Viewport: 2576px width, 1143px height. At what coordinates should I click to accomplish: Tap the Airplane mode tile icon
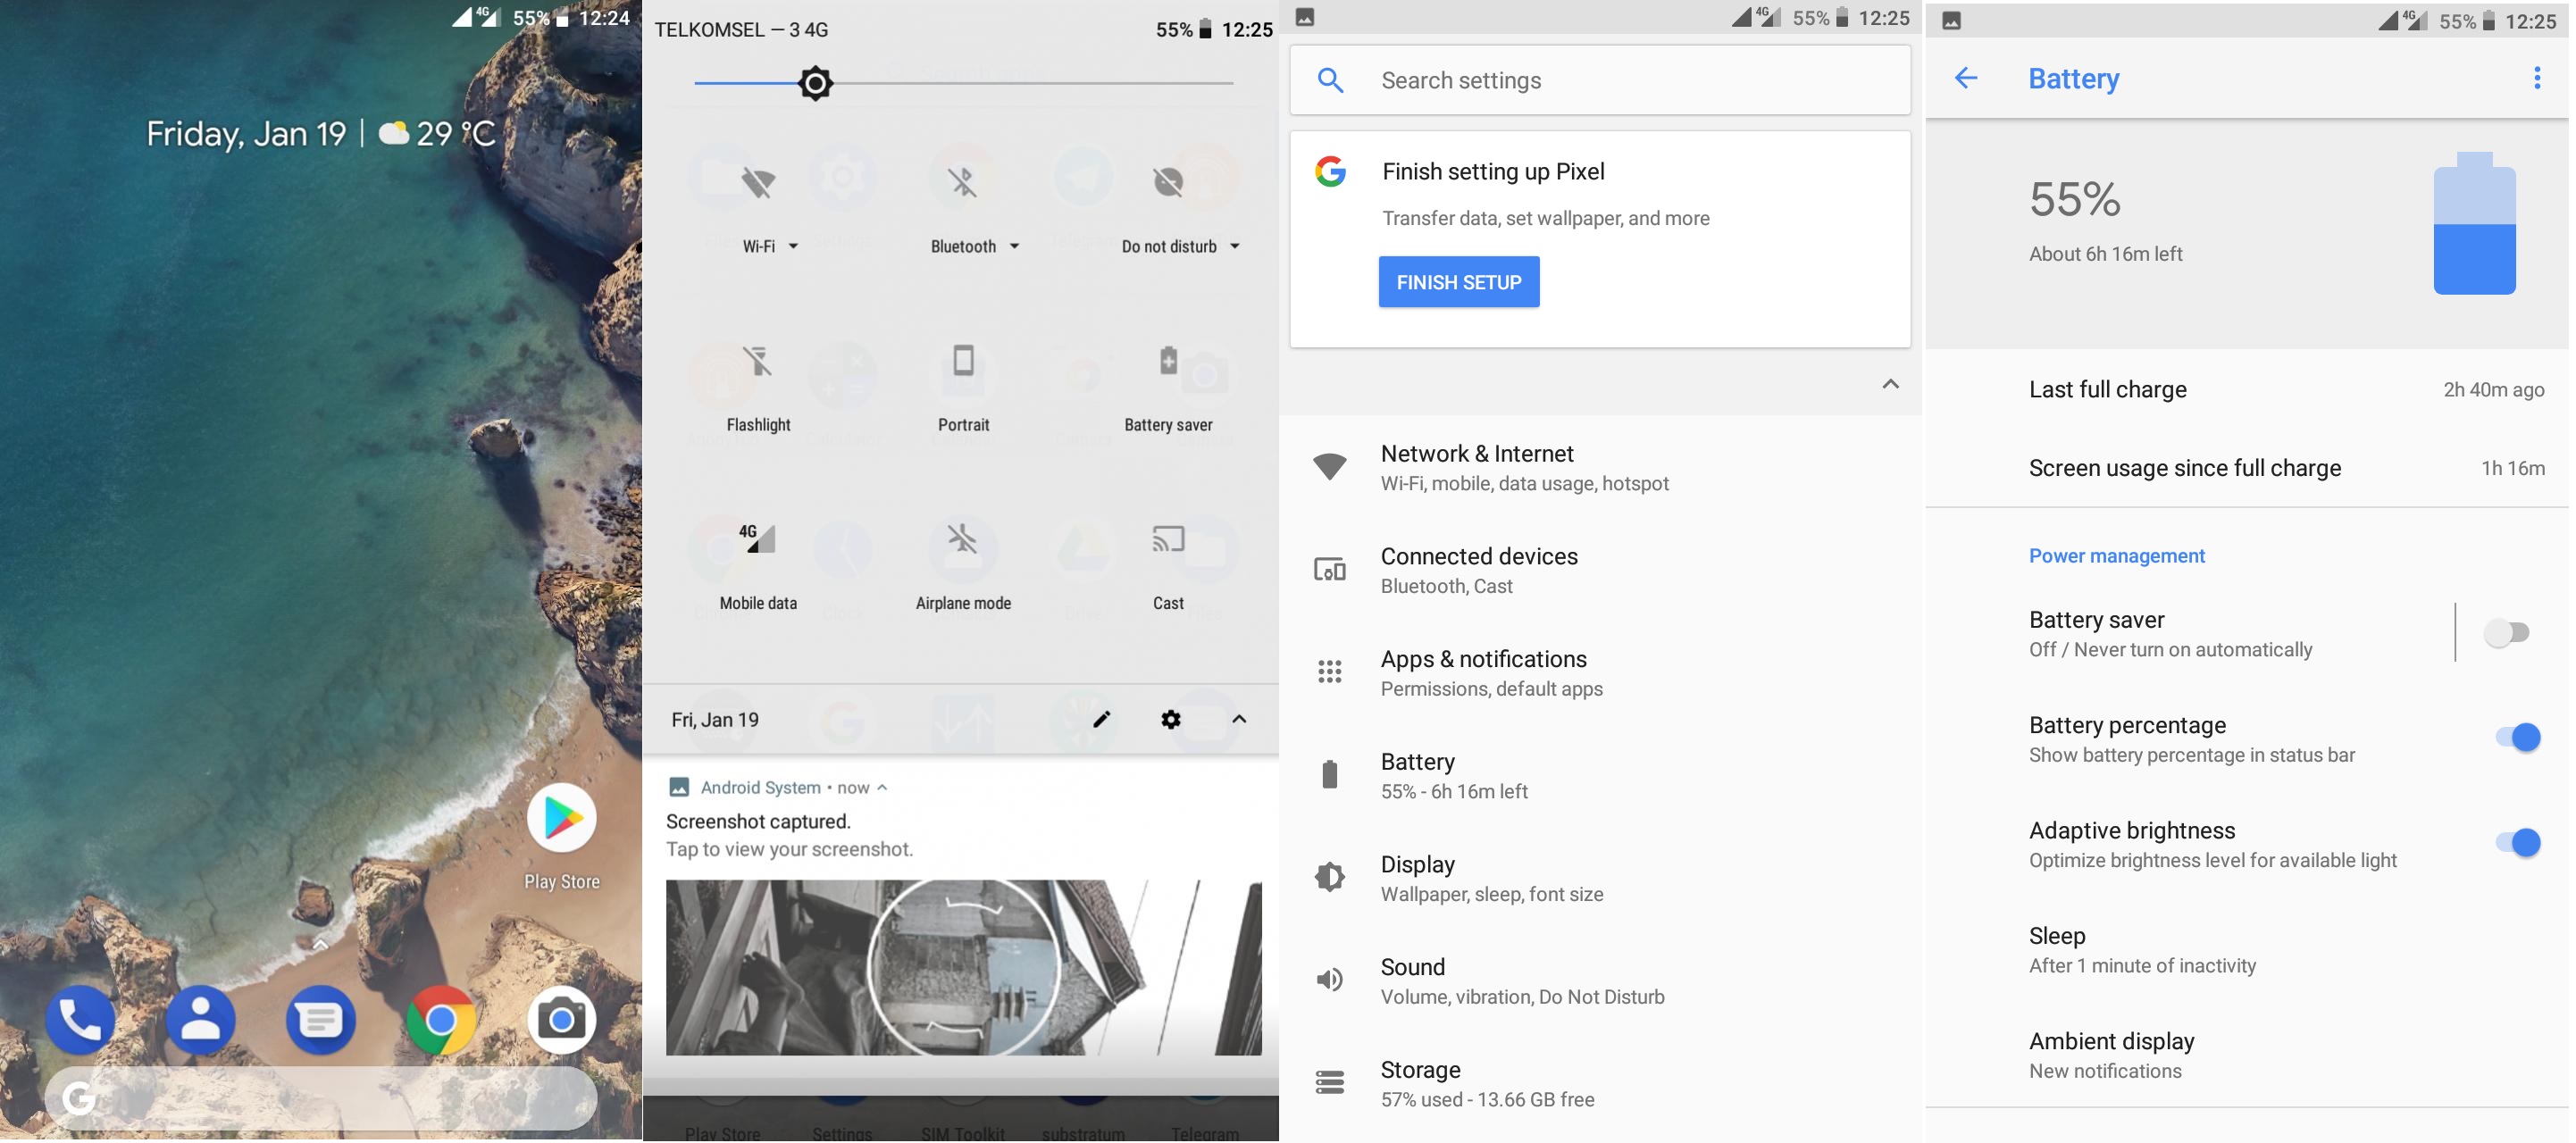point(963,541)
